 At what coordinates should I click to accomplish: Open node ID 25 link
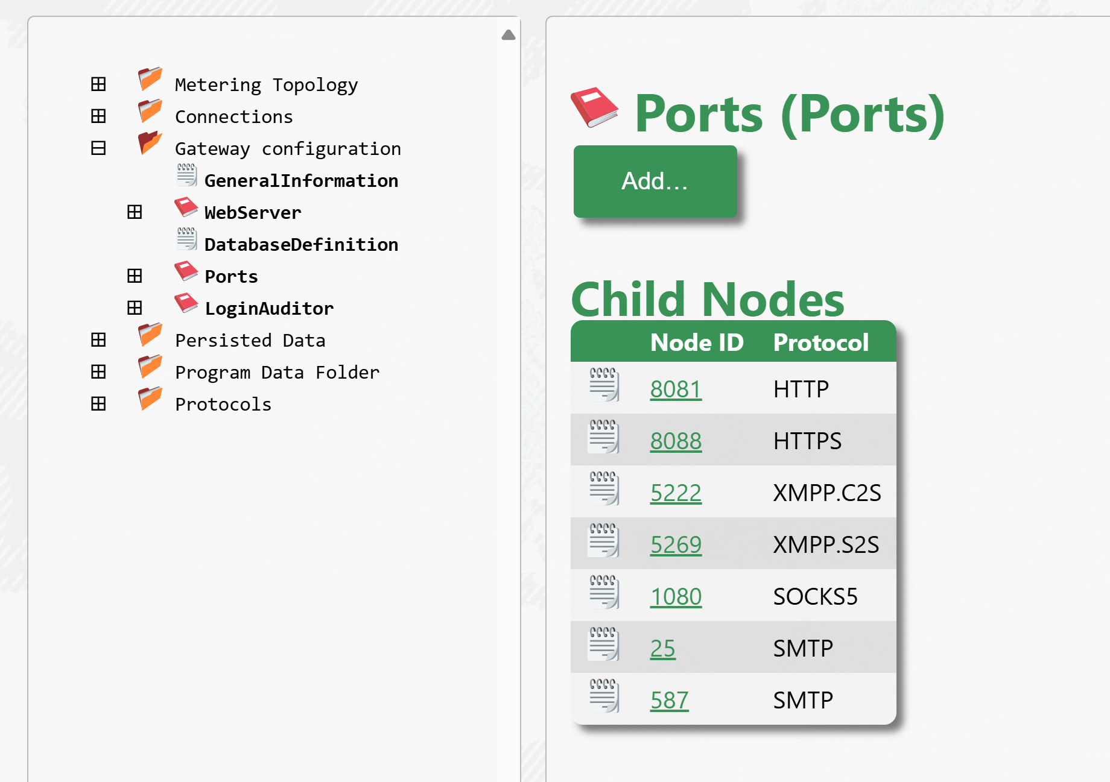662,649
